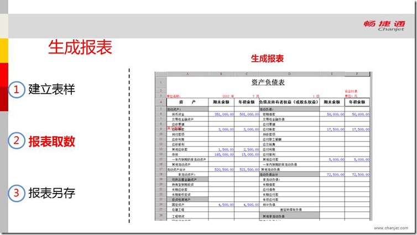417x235 pixels.
Task: Select cell with value 165,000.00
Action: pos(221,154)
